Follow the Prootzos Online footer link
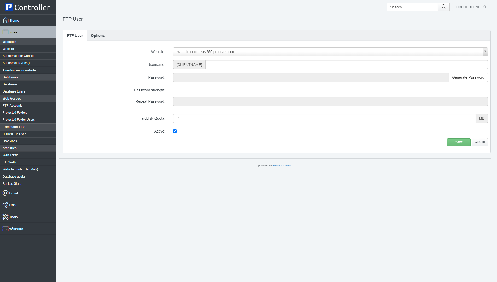 point(282,166)
